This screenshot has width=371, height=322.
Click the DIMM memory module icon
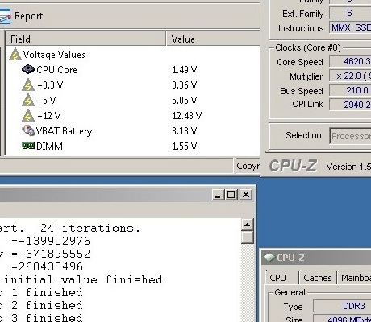pyautogui.click(x=28, y=146)
